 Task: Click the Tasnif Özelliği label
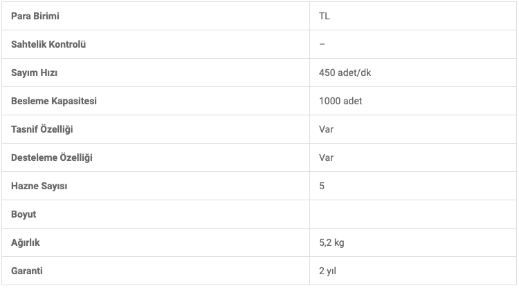[42, 129]
